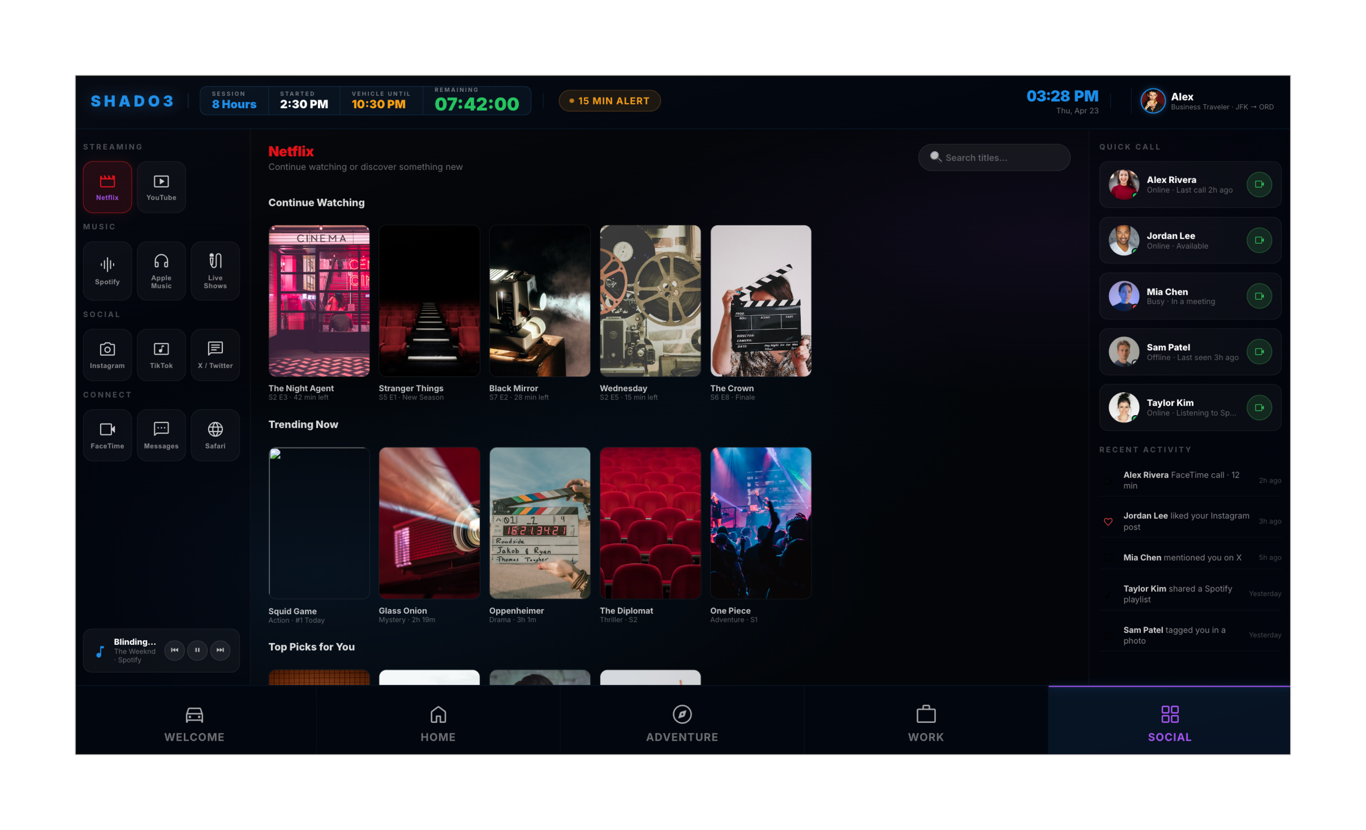Skip to previous track in mini player
The height and width of the screenshot is (830, 1366).
[175, 650]
